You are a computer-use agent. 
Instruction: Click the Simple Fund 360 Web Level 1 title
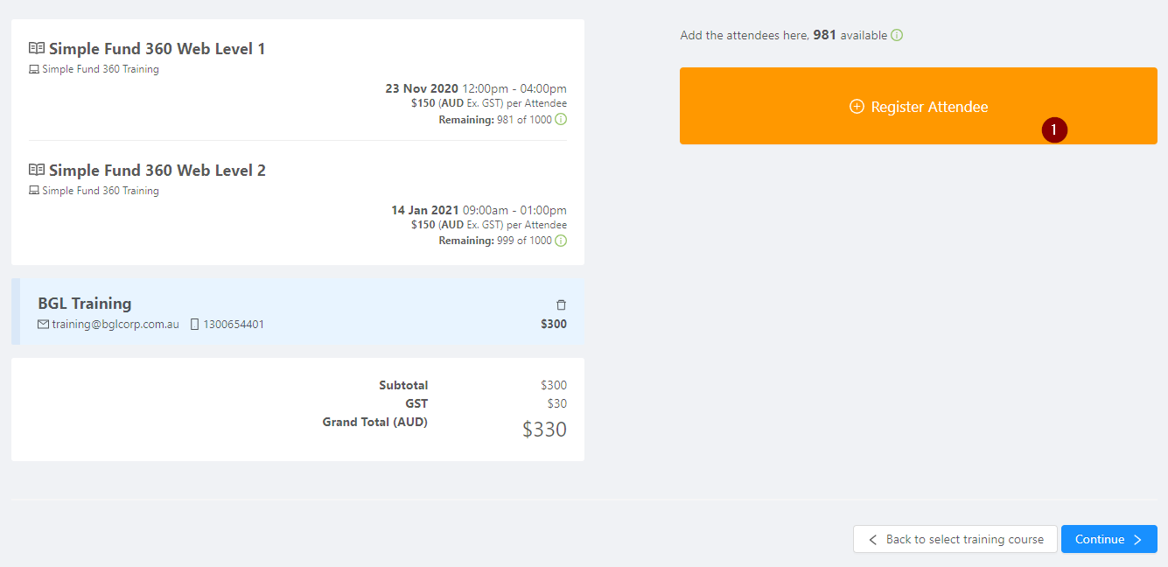tap(157, 48)
